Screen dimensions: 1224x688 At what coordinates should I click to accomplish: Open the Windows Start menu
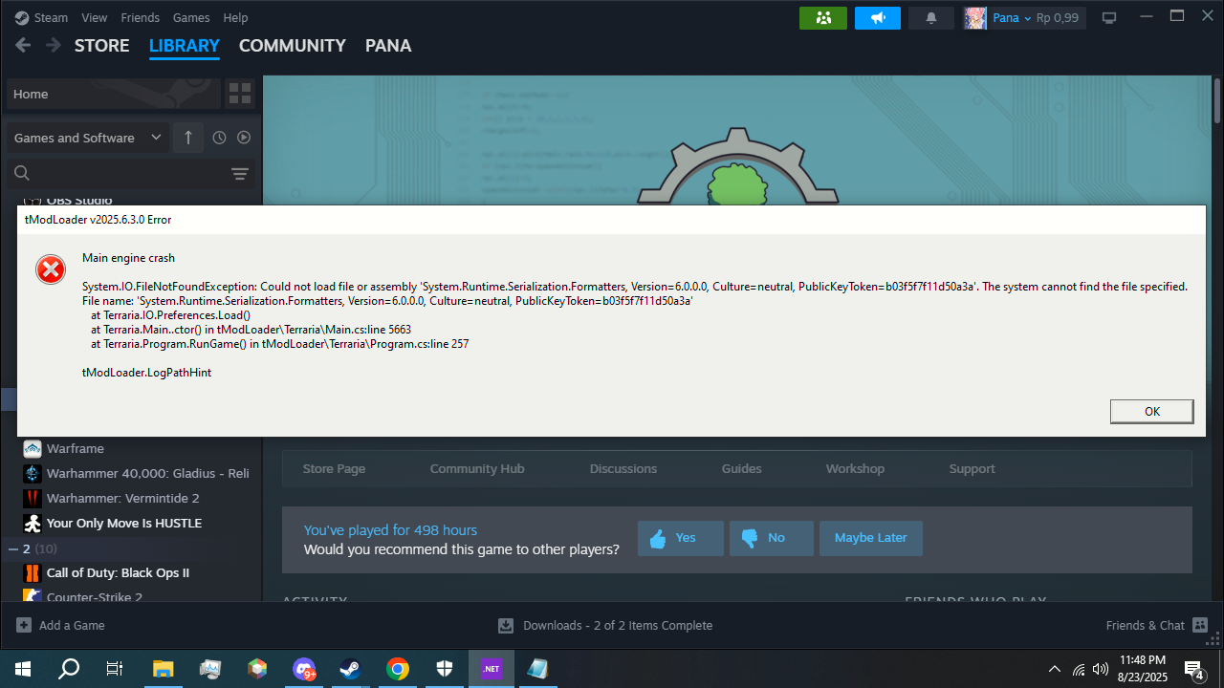23,669
